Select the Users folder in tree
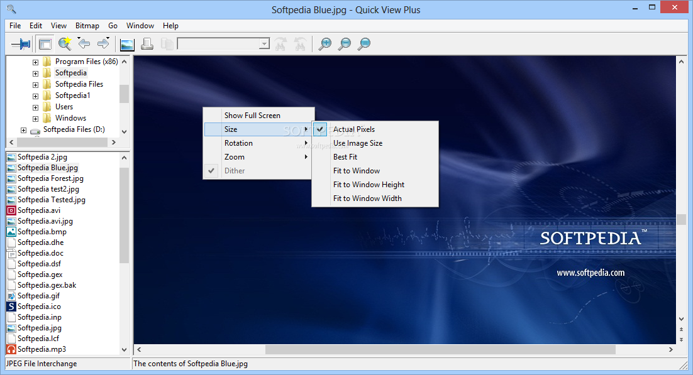The height and width of the screenshot is (375, 693). click(64, 106)
